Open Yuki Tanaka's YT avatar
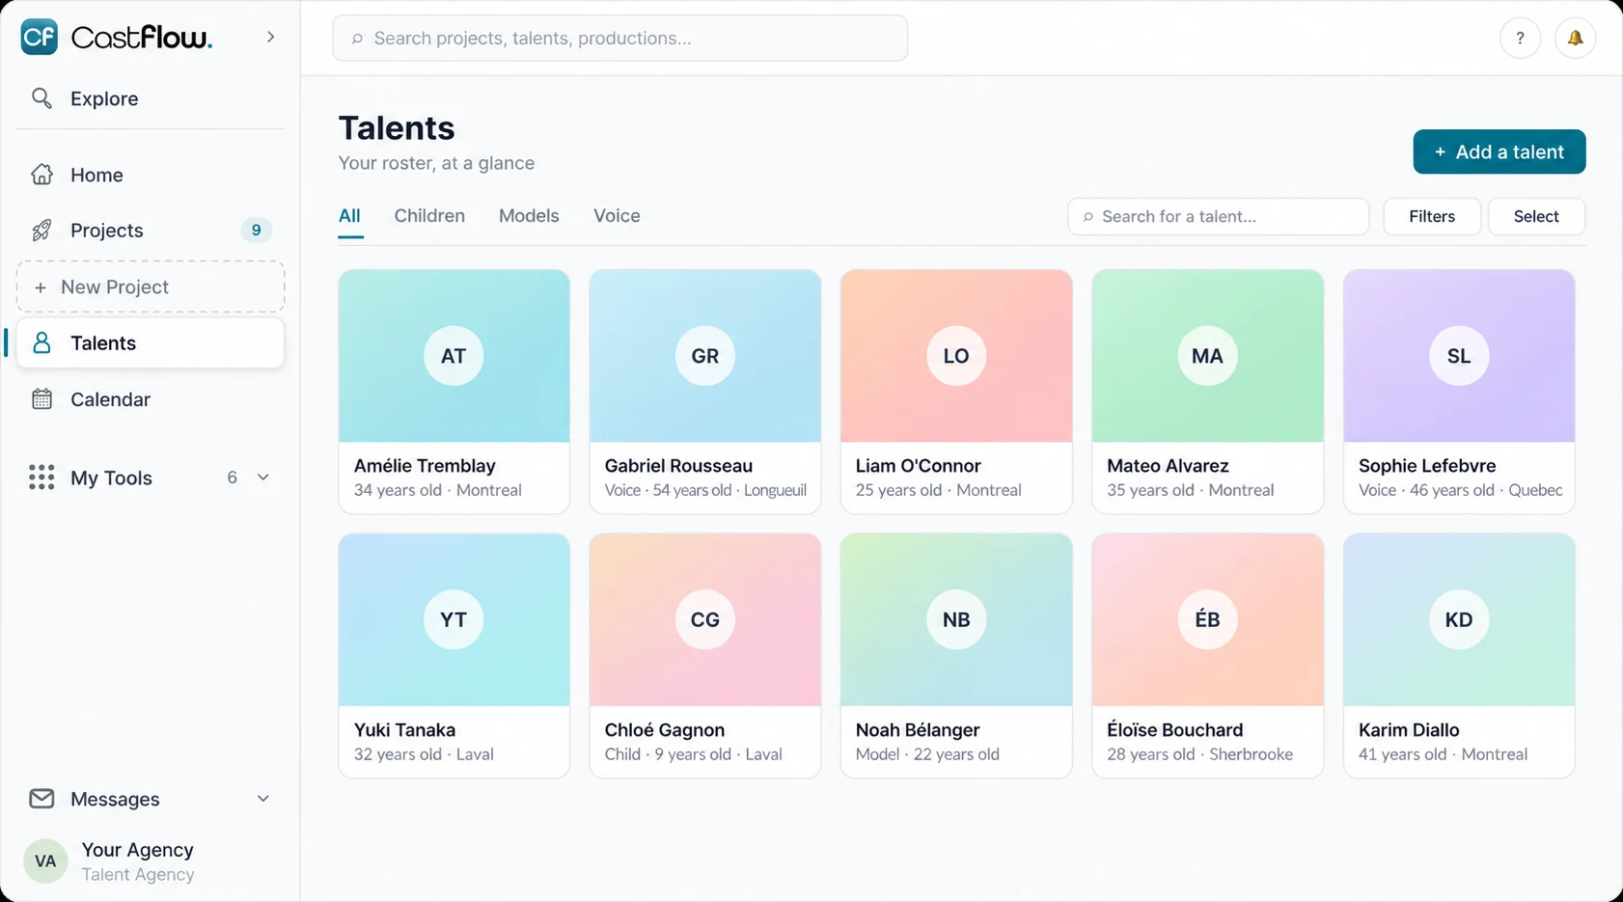Viewport: 1623px width, 902px height. (454, 619)
